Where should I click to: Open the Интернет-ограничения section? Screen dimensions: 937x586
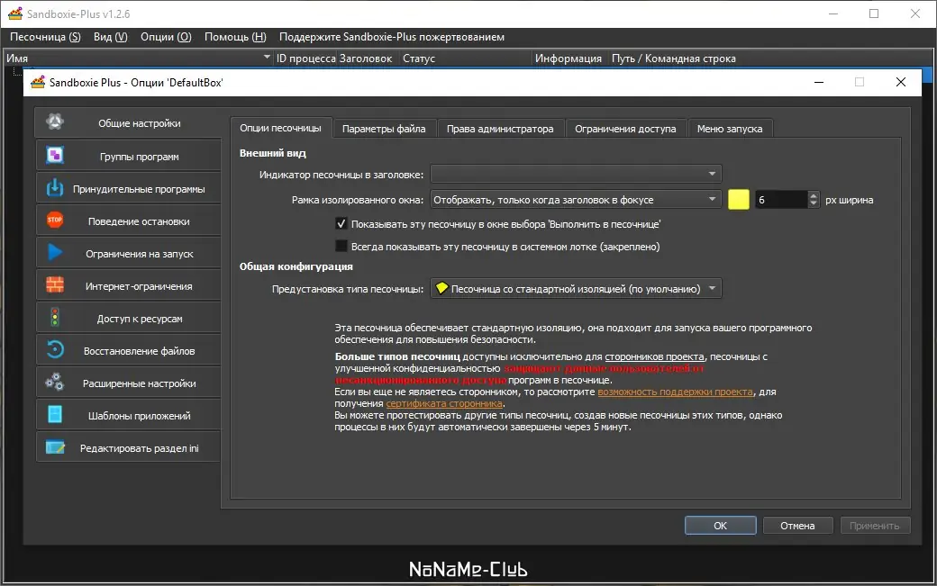pos(128,284)
